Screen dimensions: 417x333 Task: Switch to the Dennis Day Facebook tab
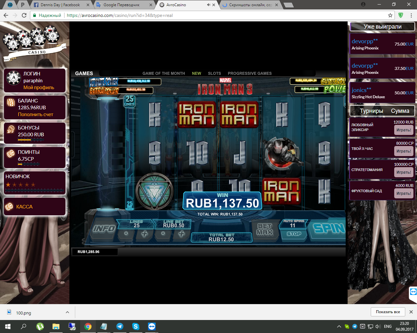coord(61,5)
